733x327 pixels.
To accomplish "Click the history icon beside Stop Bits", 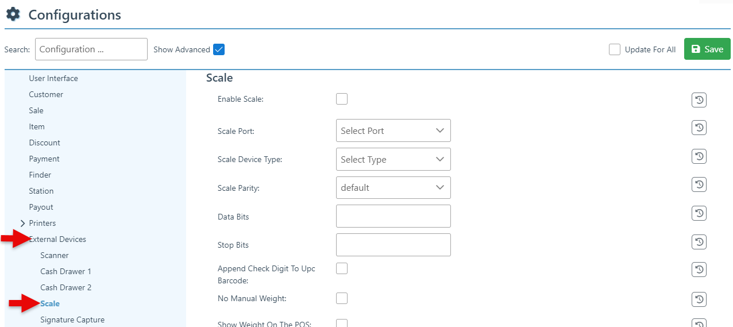I will (699, 242).
